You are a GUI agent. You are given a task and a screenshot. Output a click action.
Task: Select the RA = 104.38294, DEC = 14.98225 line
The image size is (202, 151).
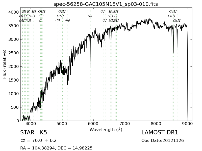coord(56,148)
